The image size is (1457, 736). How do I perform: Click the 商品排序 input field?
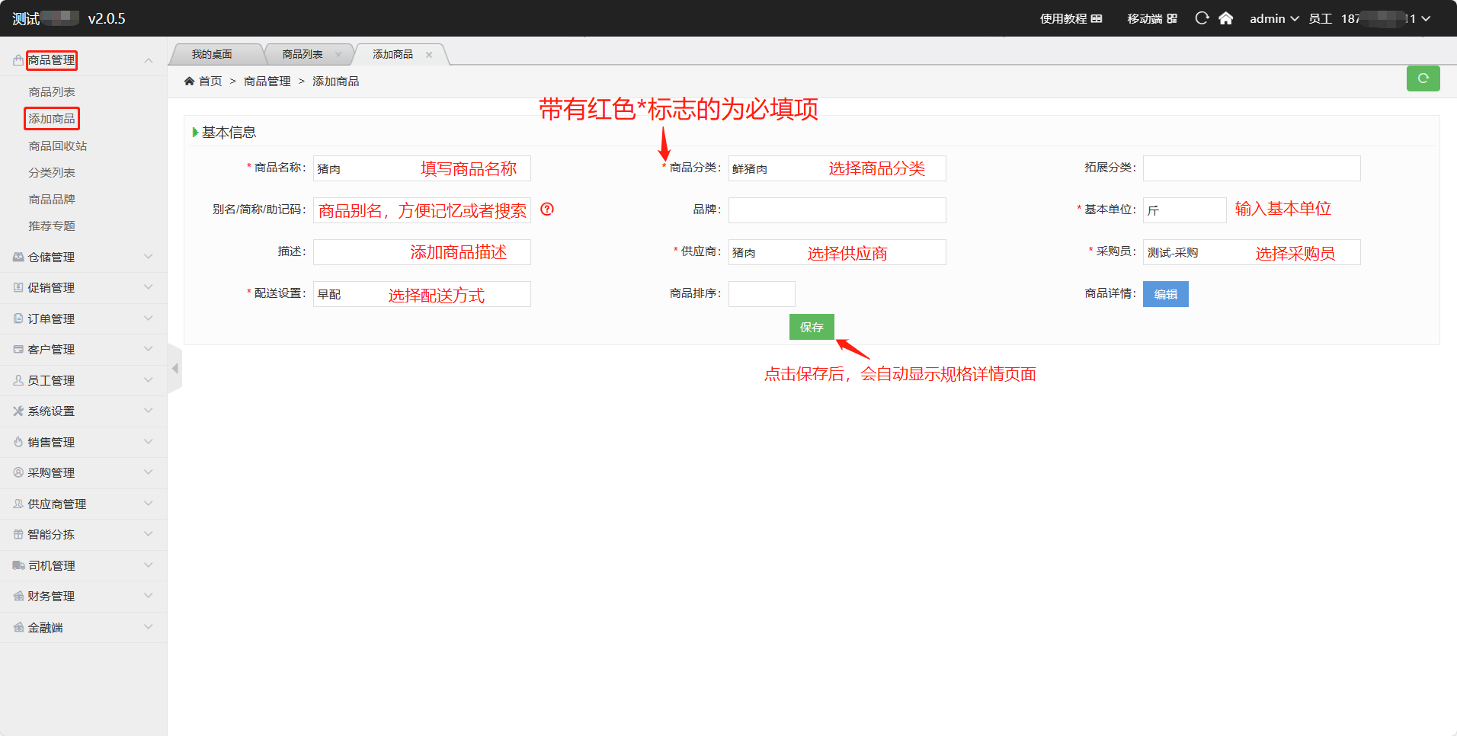point(761,294)
